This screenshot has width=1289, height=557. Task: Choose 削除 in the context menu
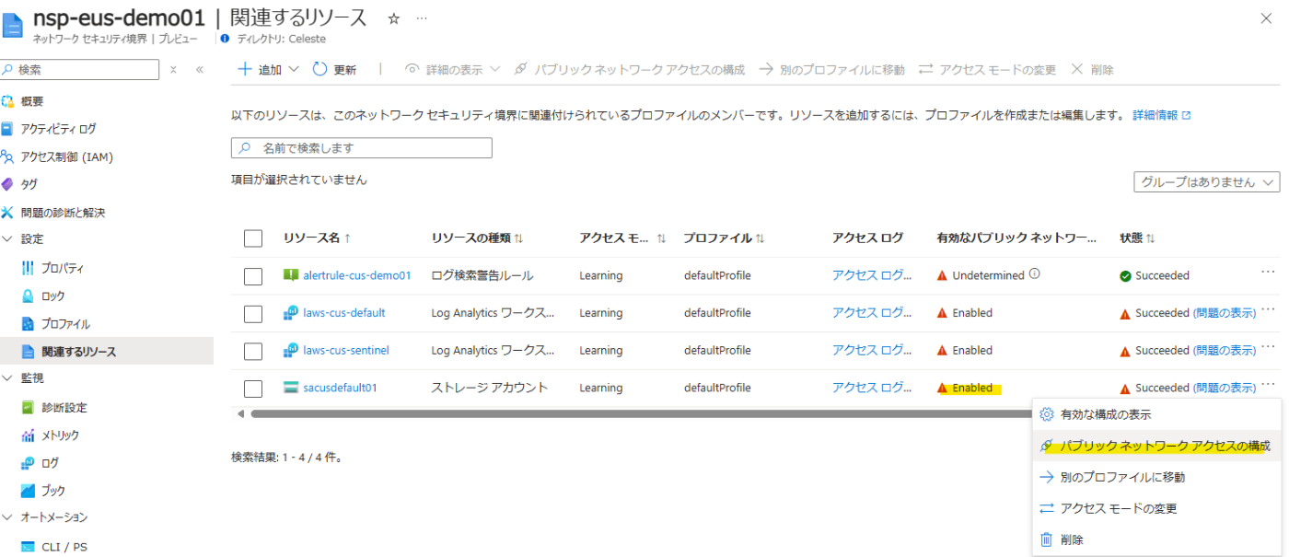[1156, 540]
